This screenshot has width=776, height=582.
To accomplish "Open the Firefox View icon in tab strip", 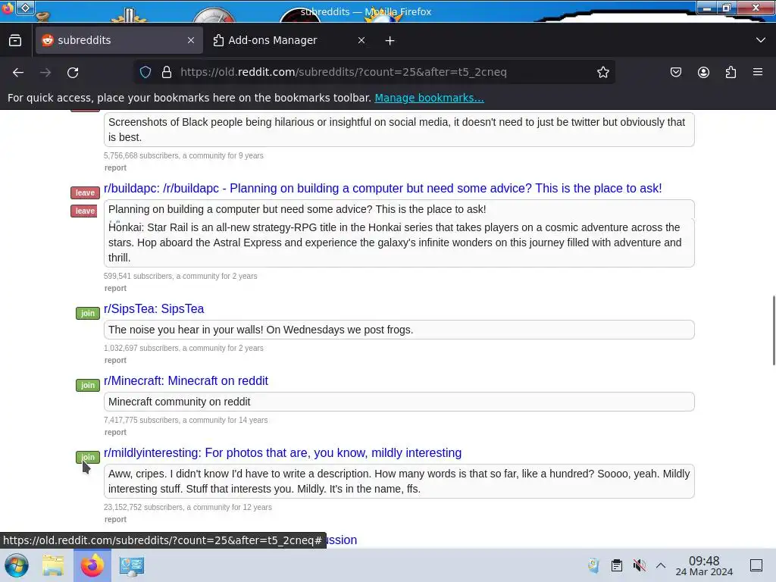I will (x=15, y=41).
